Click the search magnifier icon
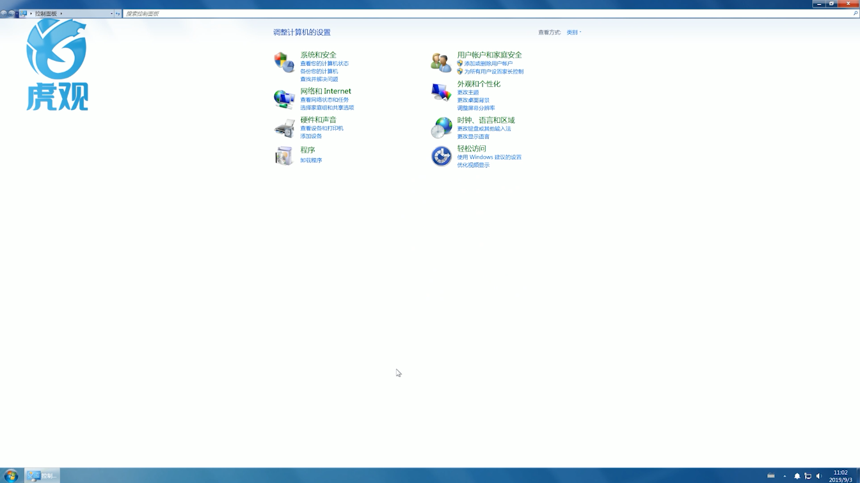 (x=856, y=13)
